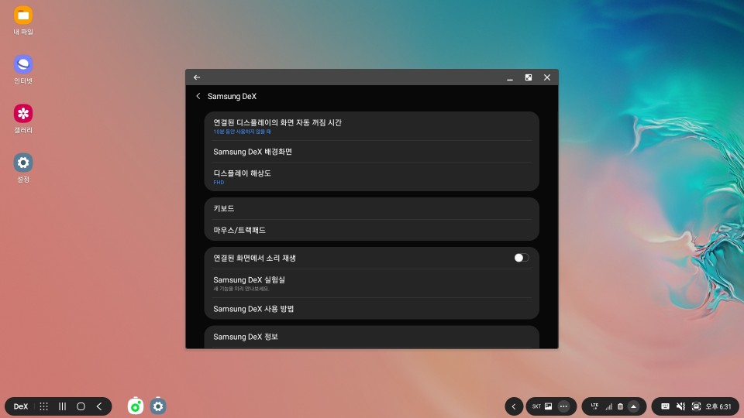Click the muted vibrate sound icon

pyautogui.click(x=680, y=406)
